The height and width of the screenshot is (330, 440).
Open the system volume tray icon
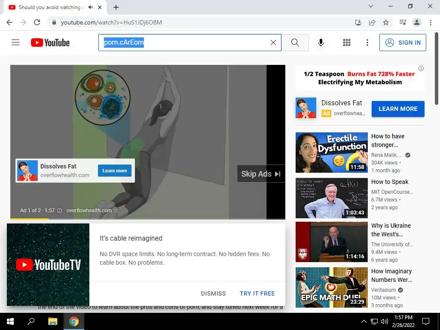[385, 321]
